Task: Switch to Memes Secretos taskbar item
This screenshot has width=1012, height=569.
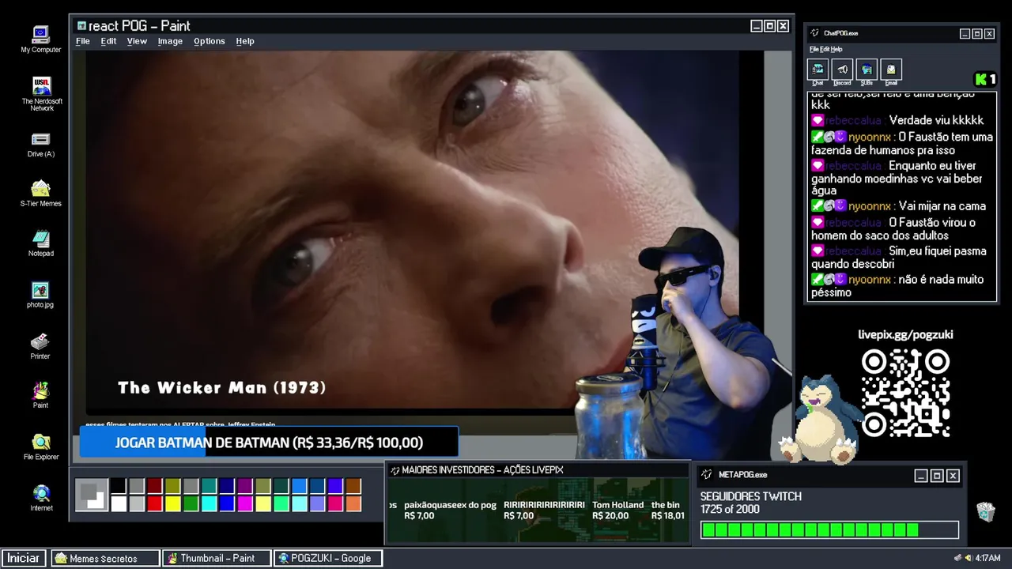Action: (105, 558)
